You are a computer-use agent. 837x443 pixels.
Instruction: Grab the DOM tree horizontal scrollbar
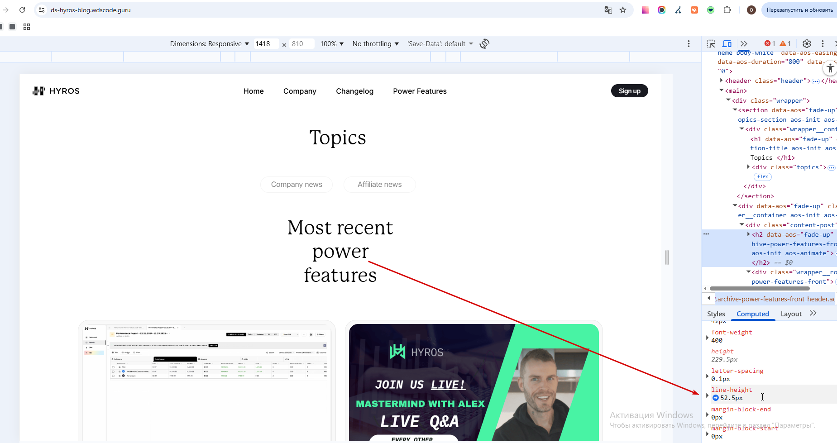[760, 288]
